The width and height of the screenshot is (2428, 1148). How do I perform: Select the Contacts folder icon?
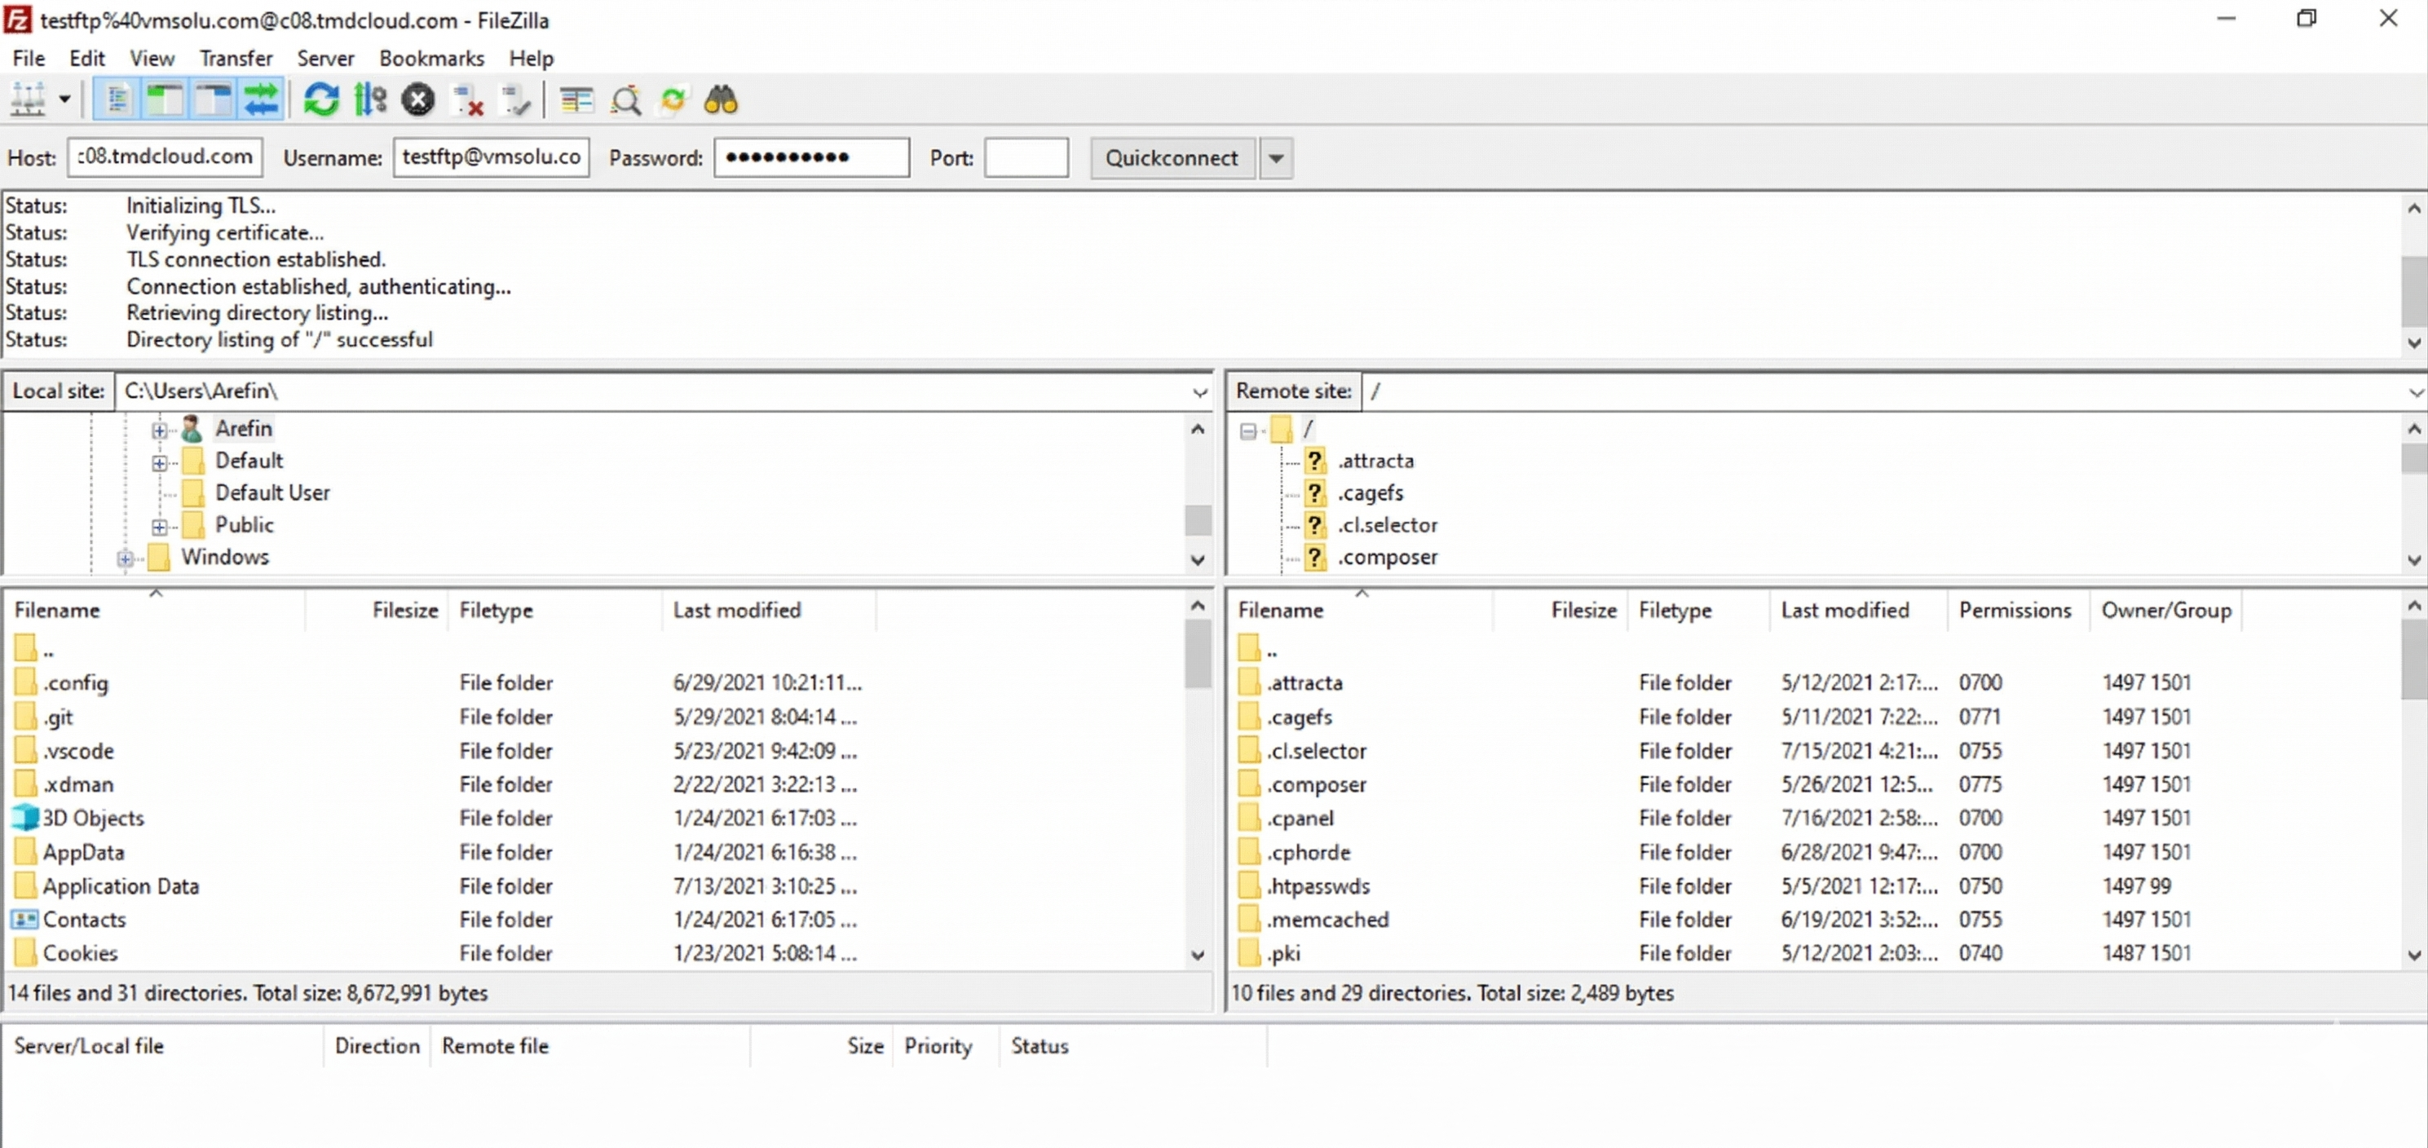(25, 918)
